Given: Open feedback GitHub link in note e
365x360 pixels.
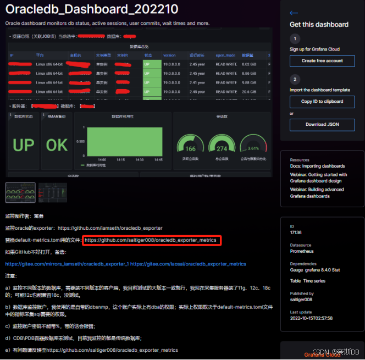Looking at the screenshot, I should [112, 350].
